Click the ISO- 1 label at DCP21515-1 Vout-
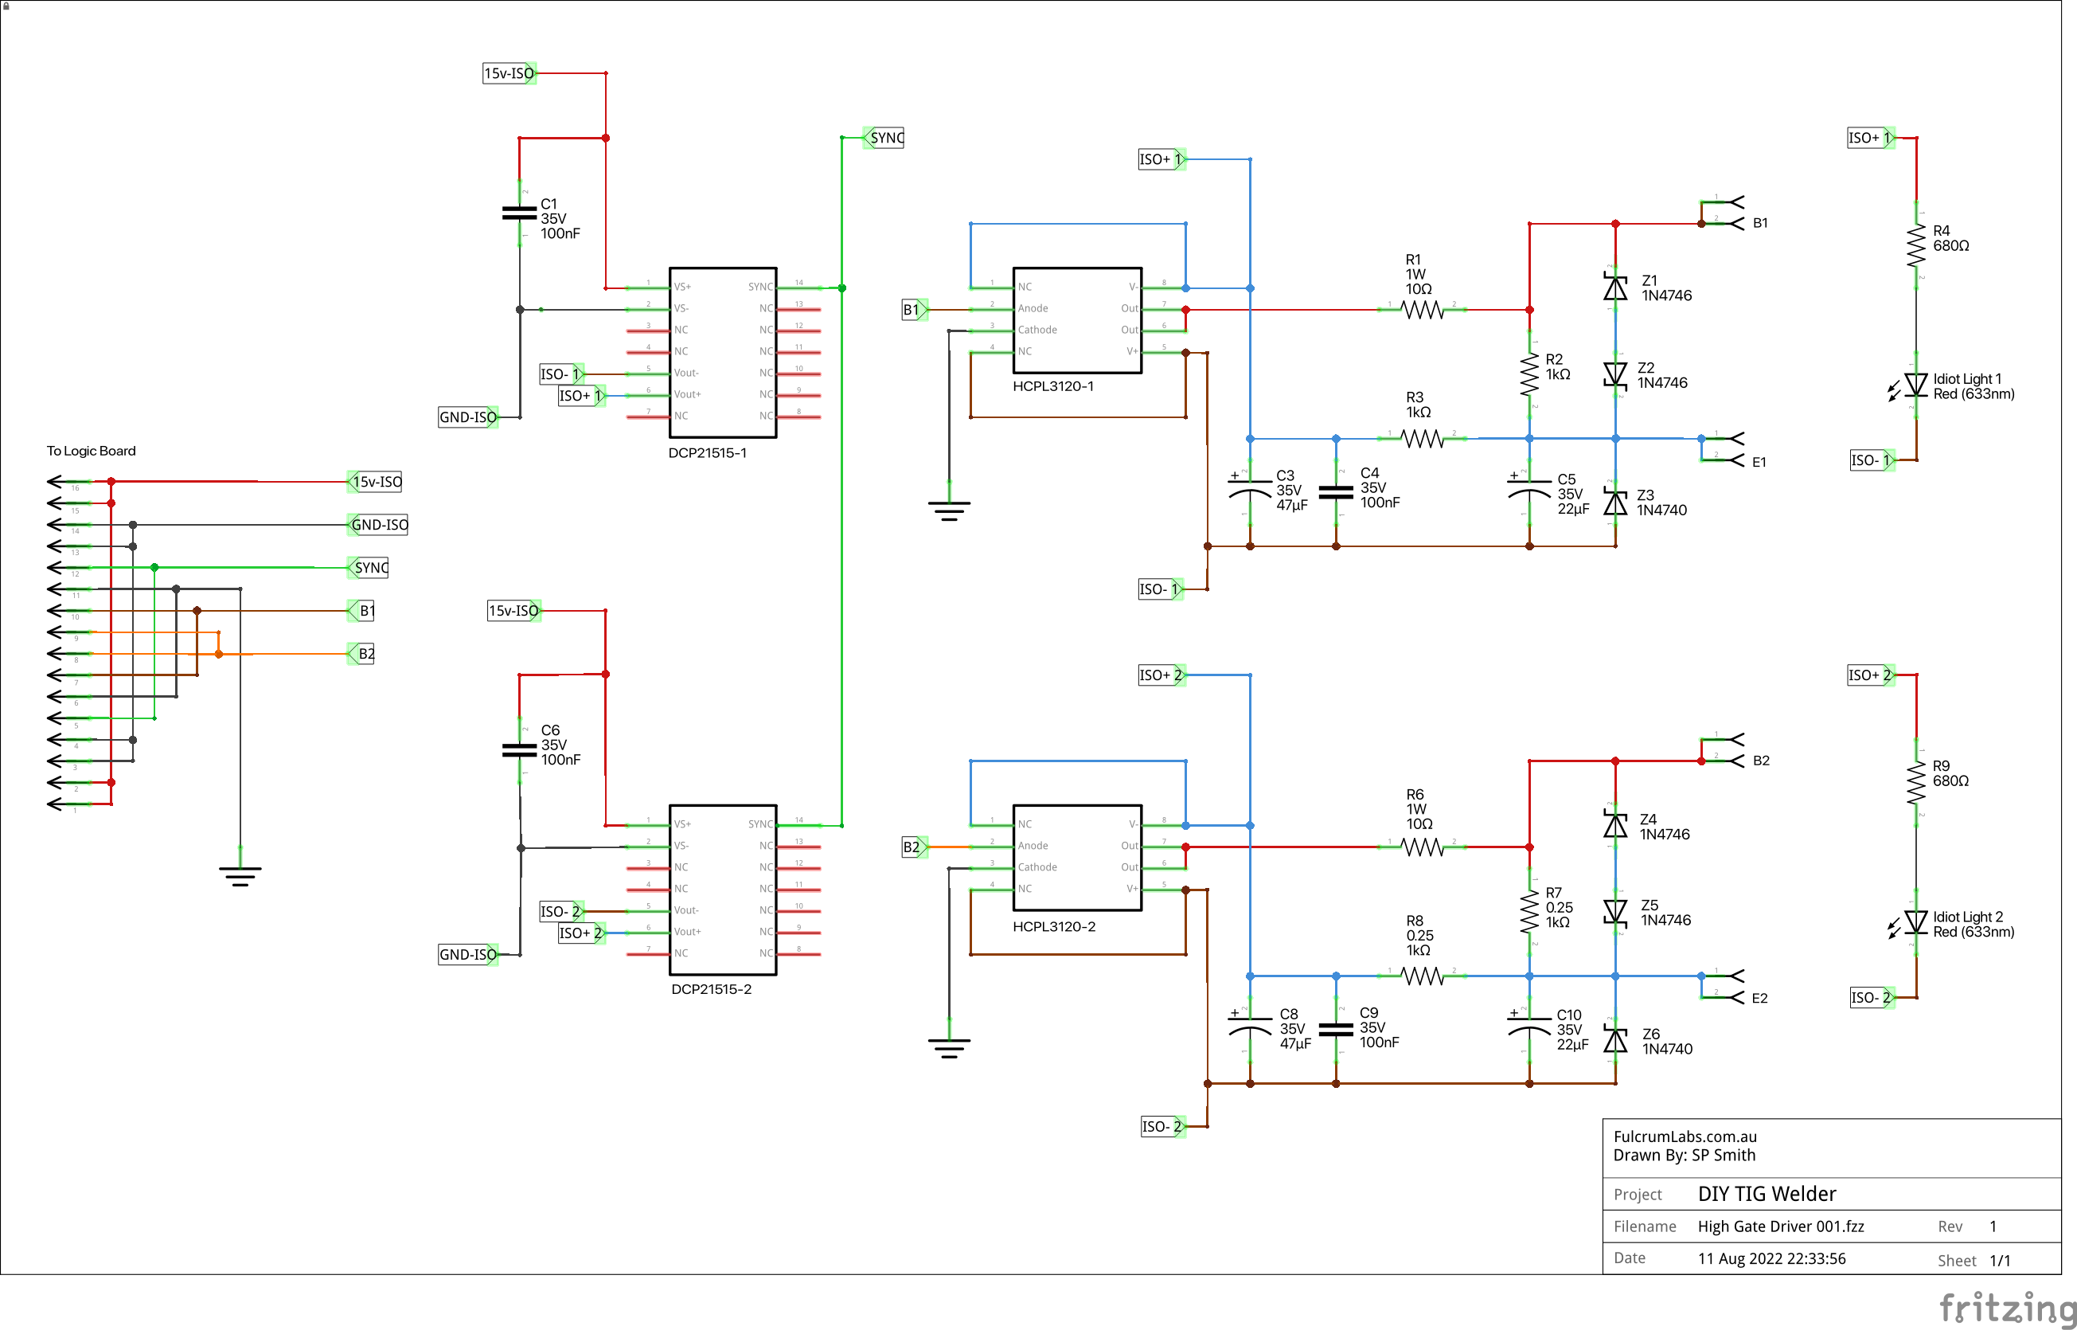 click(x=562, y=374)
